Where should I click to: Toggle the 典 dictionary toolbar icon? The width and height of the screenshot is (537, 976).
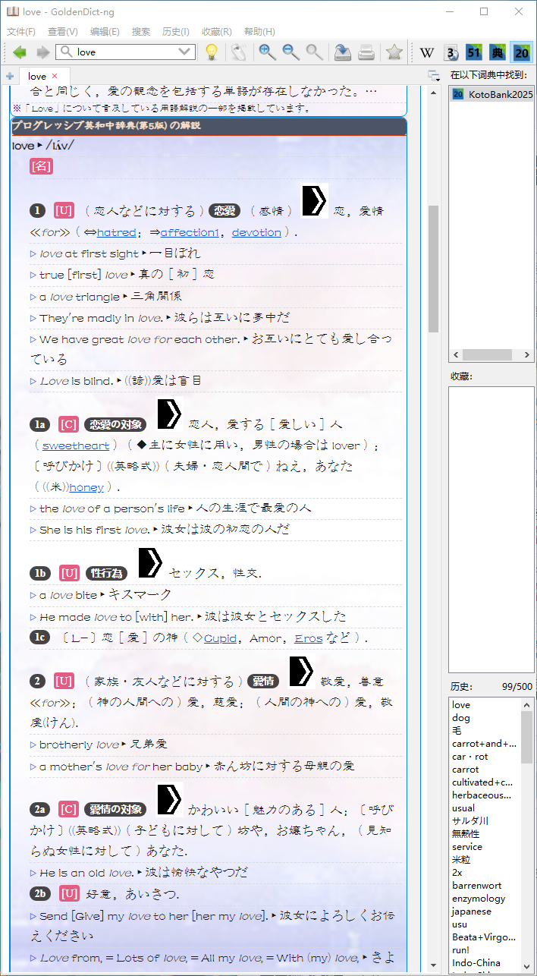pyautogui.click(x=498, y=52)
